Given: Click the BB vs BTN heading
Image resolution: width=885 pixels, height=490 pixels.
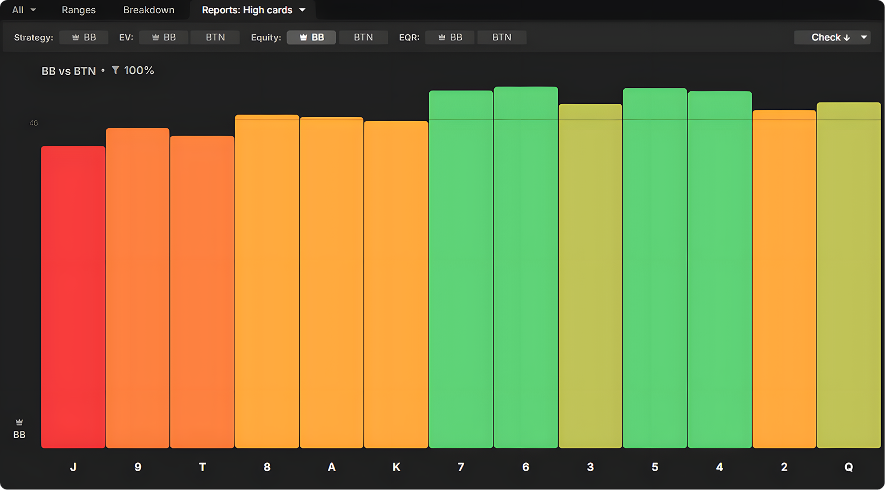Looking at the screenshot, I should click(x=69, y=71).
